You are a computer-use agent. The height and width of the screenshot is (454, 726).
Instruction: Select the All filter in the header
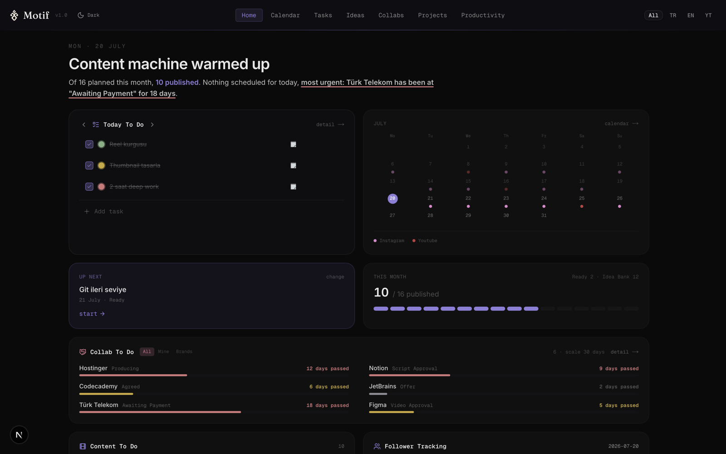pos(653,15)
